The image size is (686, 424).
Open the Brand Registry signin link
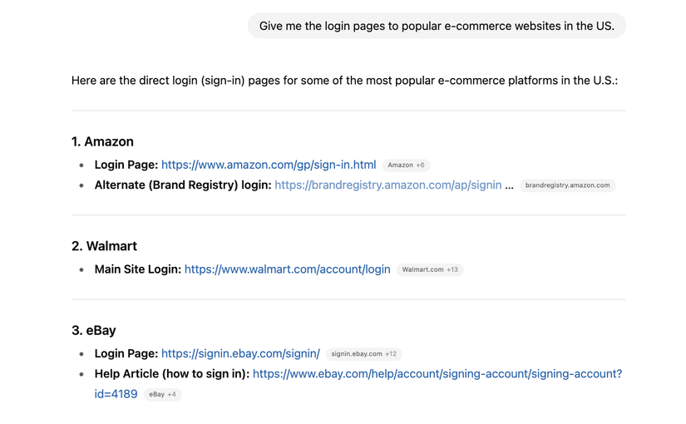387,185
